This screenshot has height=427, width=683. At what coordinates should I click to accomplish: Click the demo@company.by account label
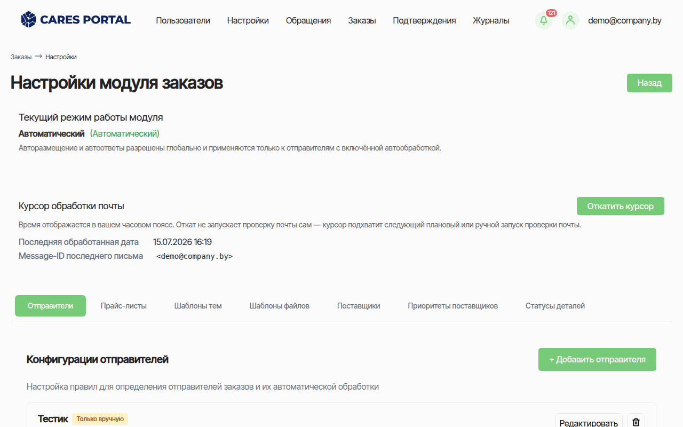625,21
